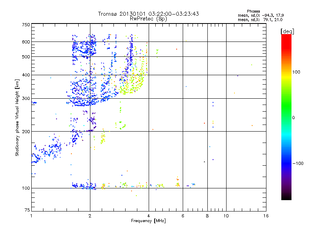Click the x-axis tick value '2'
Screen dimensions: 313x235
[x=90, y=216]
